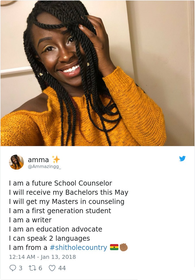Image resolution: width=195 pixels, height=280 pixels.
Task: Click the reply speech bubble icon
Action: [13, 268]
